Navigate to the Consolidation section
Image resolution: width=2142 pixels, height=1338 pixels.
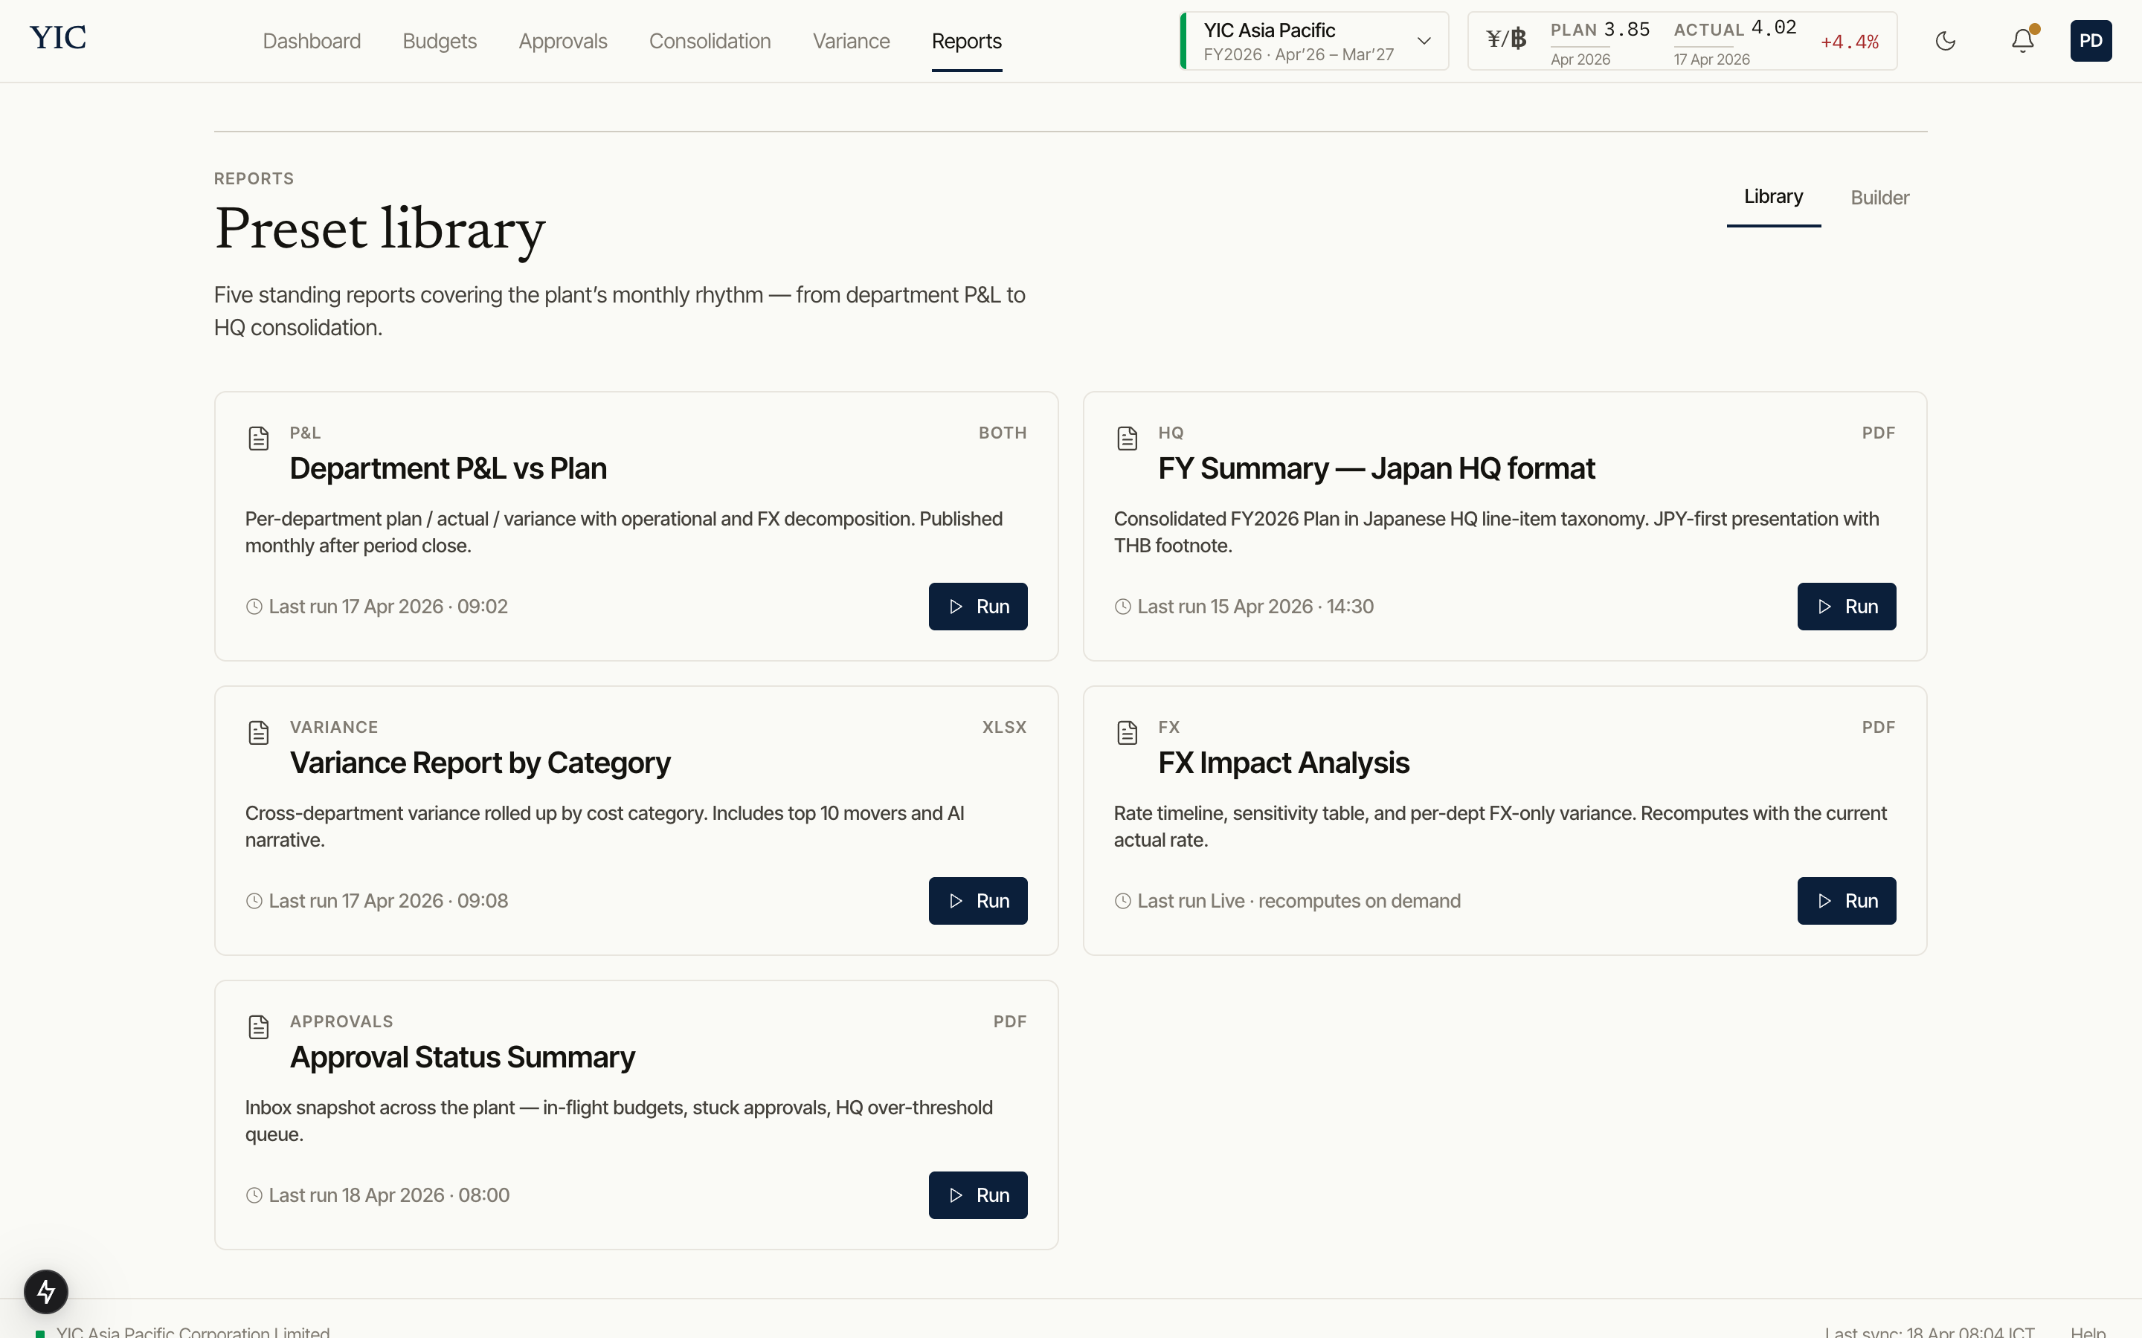click(709, 41)
